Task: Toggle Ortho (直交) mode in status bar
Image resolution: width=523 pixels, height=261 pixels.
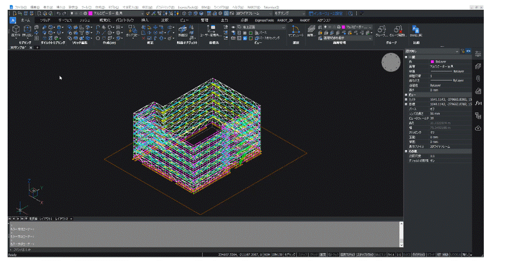Action: (x=323, y=254)
